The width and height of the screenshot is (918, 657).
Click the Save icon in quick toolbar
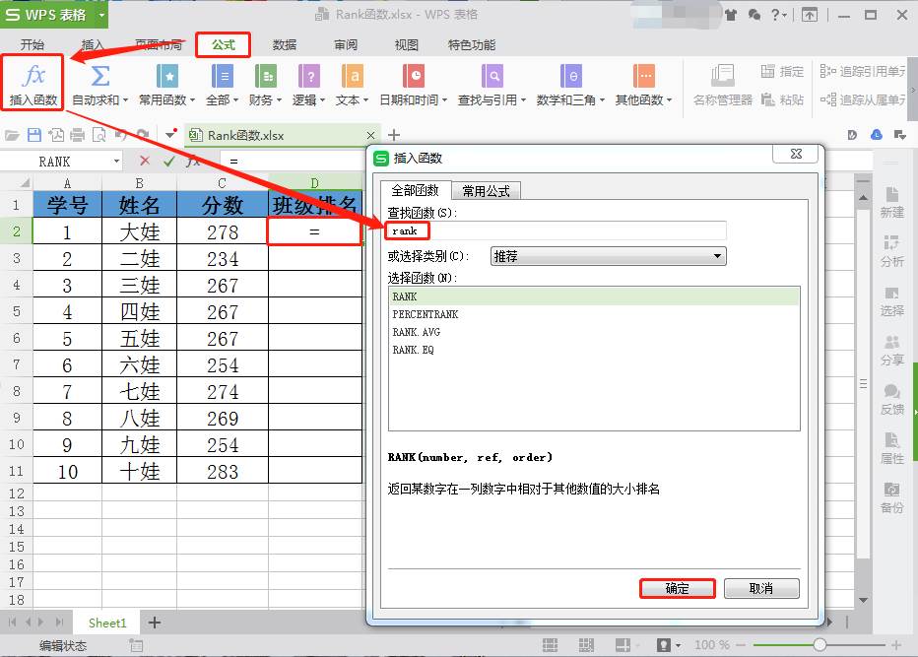pyautogui.click(x=34, y=135)
